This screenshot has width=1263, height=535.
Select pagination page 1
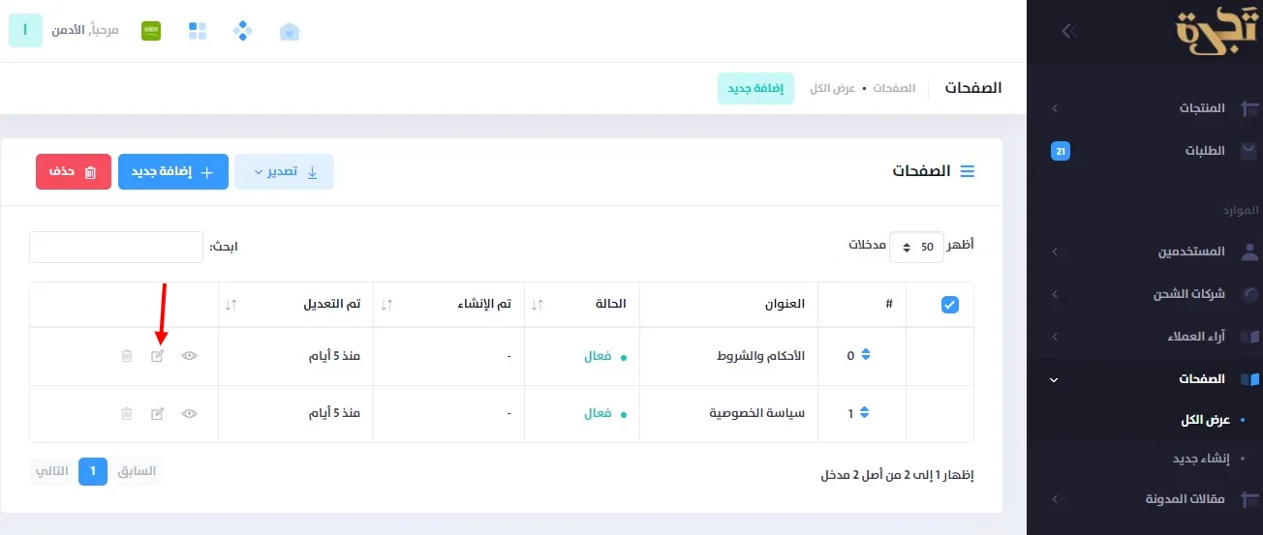[93, 471]
